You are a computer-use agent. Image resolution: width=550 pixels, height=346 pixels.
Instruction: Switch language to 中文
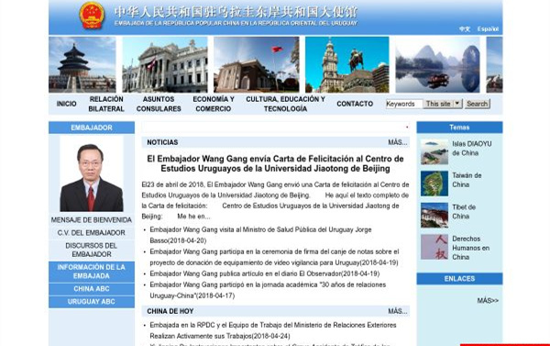[x=465, y=28]
